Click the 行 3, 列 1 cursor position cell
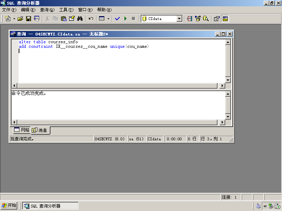 [x=214, y=139]
